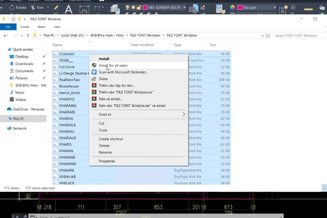Screen dimensions: 327x218
Task: Toggle the Properties checkmark in quick access toolbar
Action: [x=13, y=19]
